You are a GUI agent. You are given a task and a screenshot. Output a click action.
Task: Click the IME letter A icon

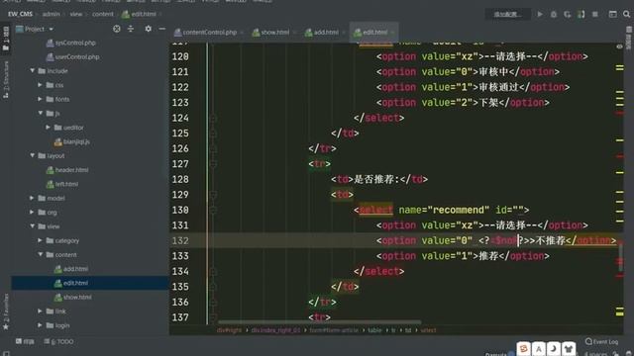[x=539, y=348]
